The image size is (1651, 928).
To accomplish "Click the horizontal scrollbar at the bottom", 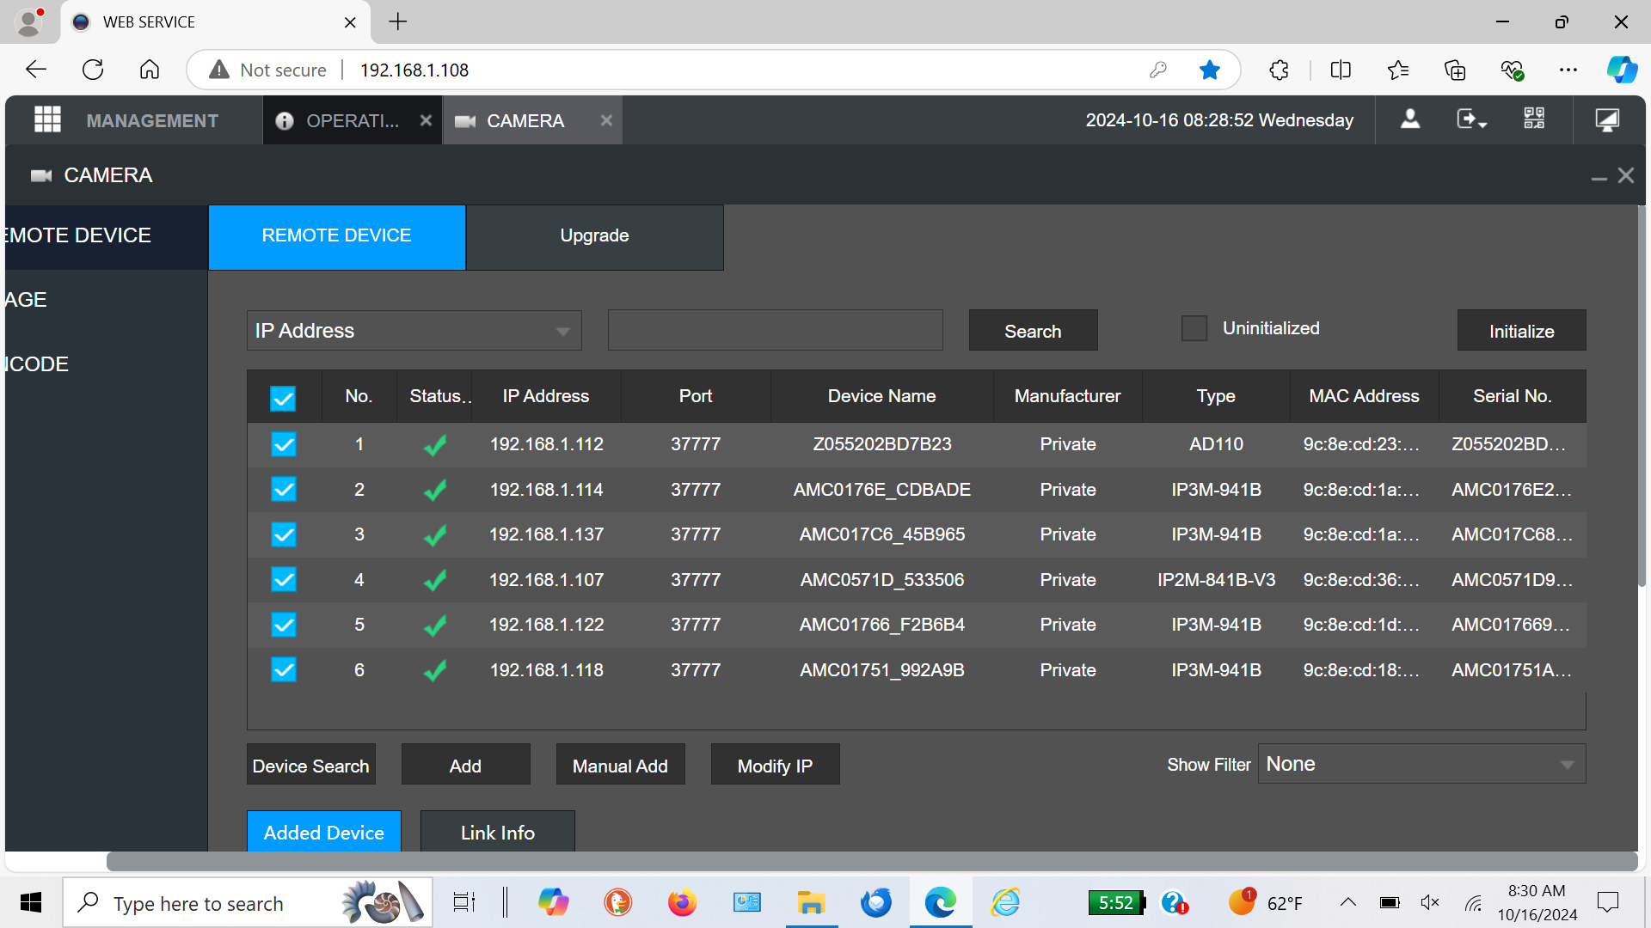I will pyautogui.click(x=872, y=861).
